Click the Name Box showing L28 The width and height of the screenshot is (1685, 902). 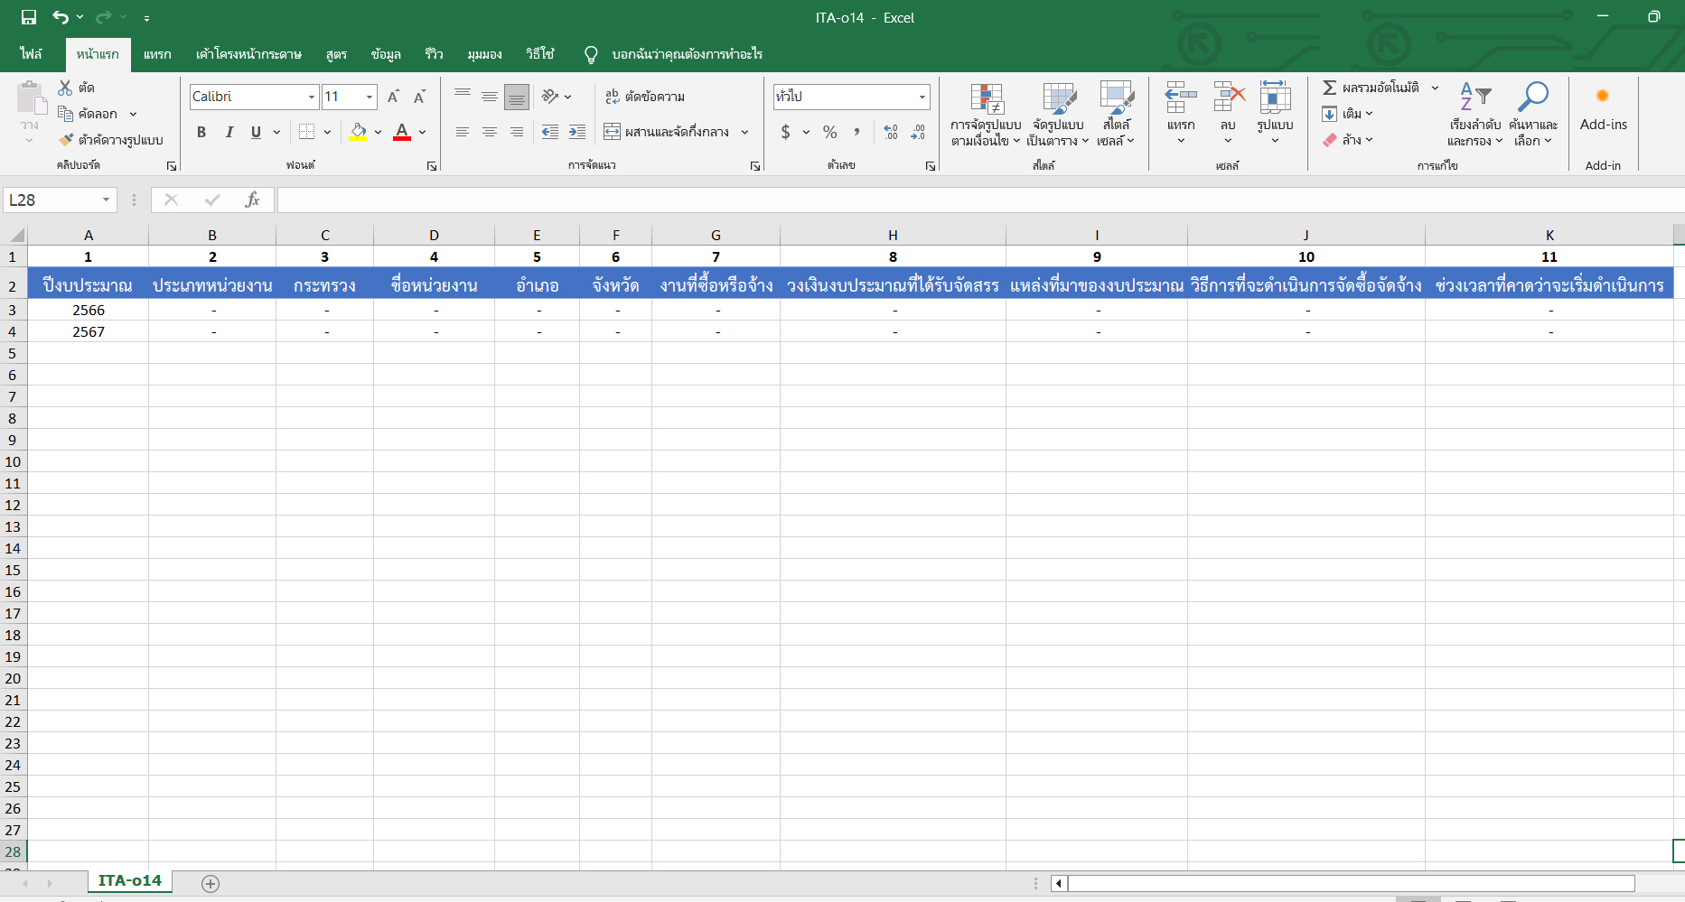click(52, 200)
